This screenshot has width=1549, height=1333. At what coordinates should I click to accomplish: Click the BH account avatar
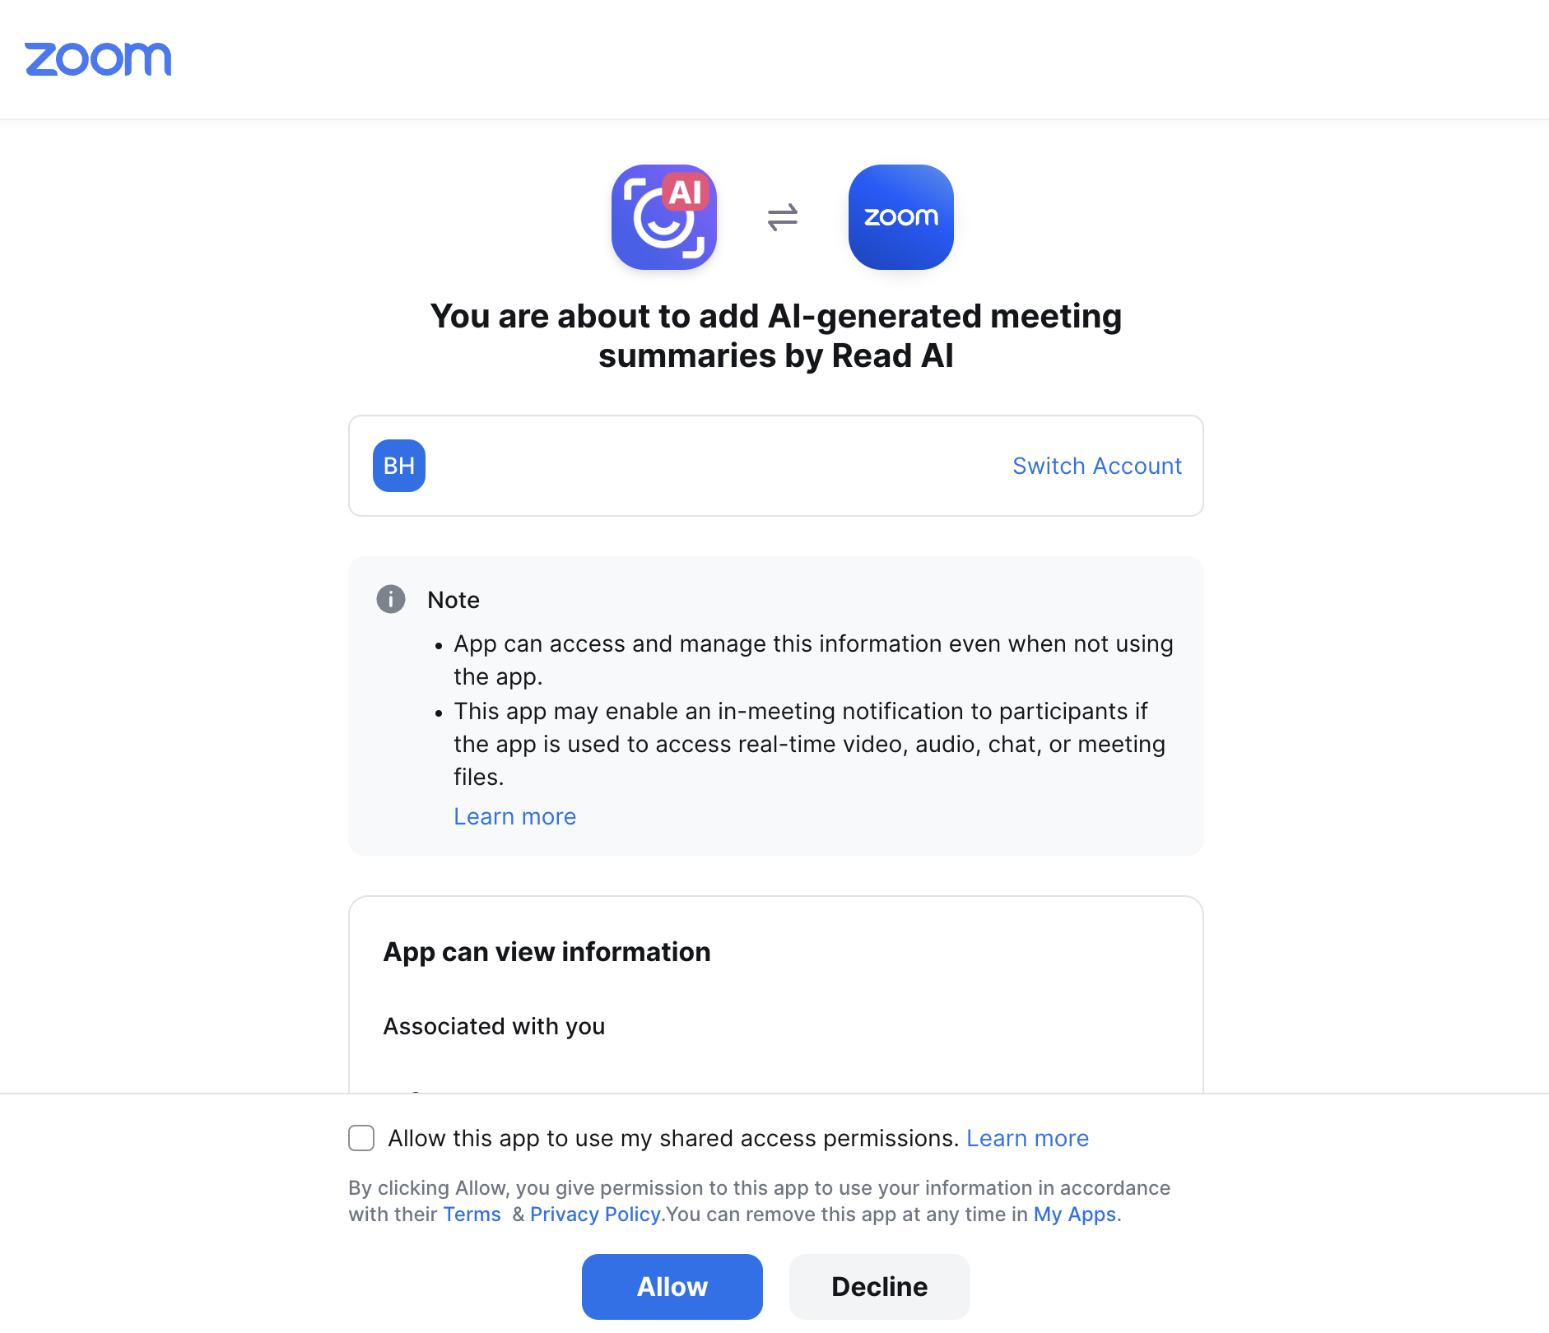pos(399,466)
